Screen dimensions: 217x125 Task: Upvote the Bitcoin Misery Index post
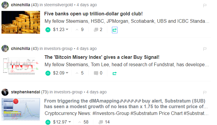[x=48, y=73]
